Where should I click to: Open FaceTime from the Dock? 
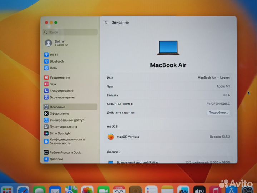103,190
